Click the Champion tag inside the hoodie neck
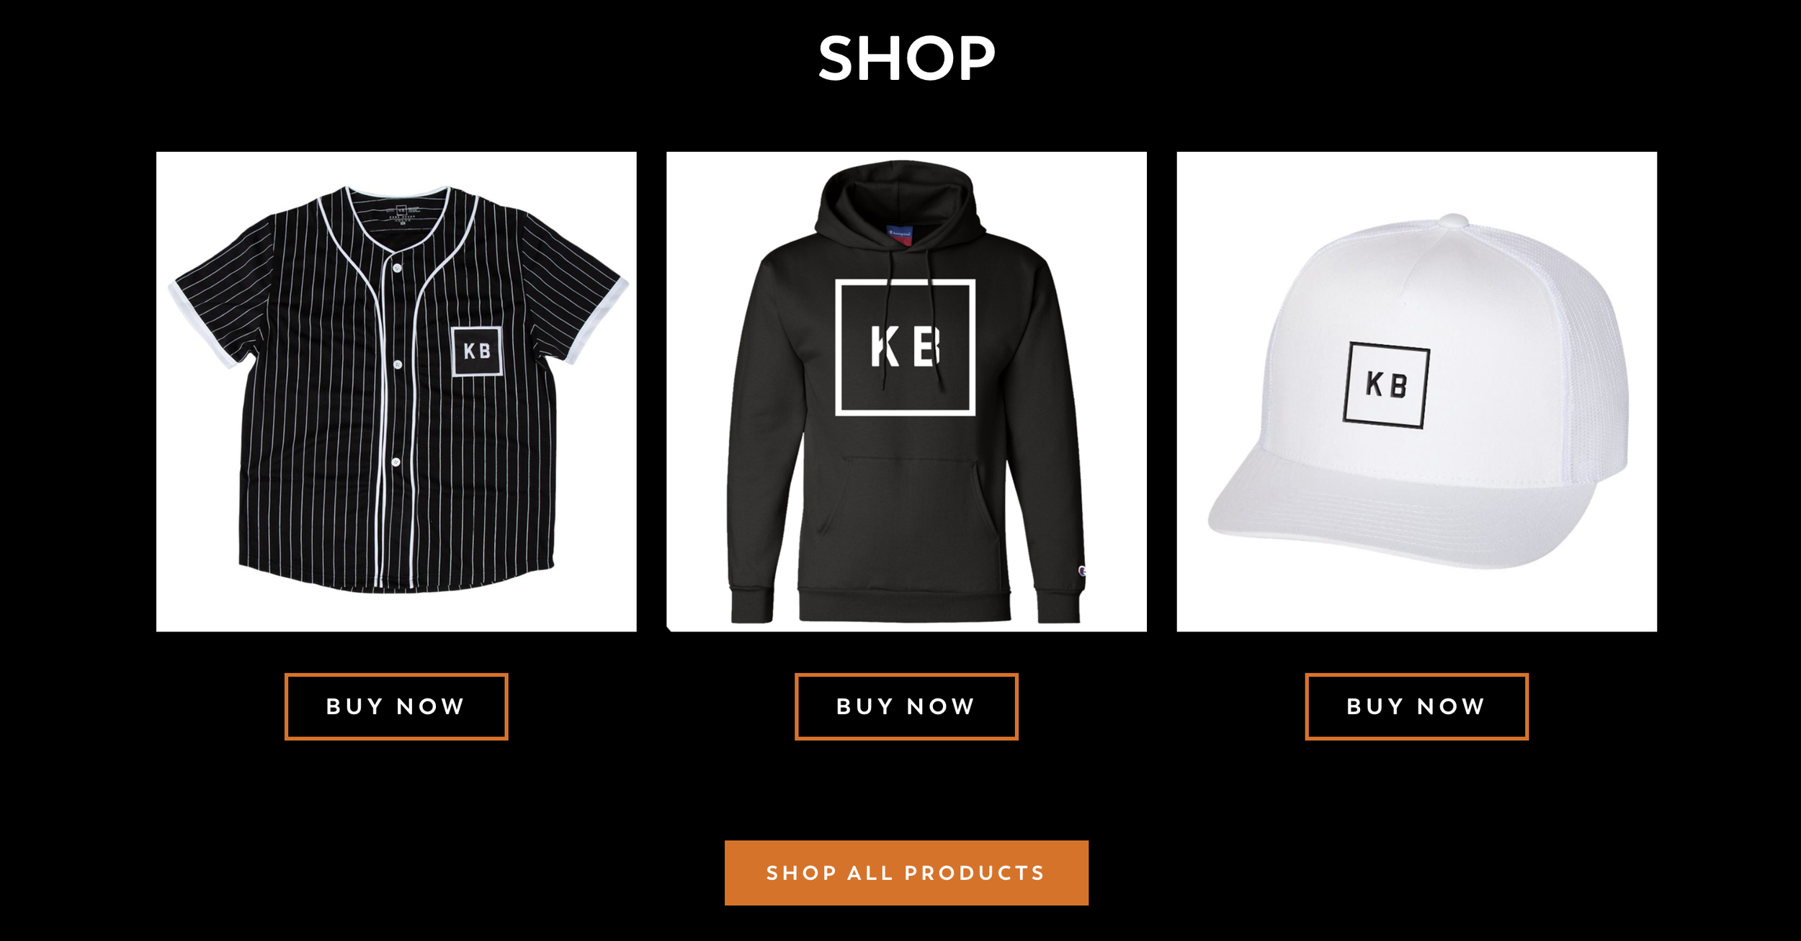Image resolution: width=1801 pixels, height=941 pixels. (899, 236)
